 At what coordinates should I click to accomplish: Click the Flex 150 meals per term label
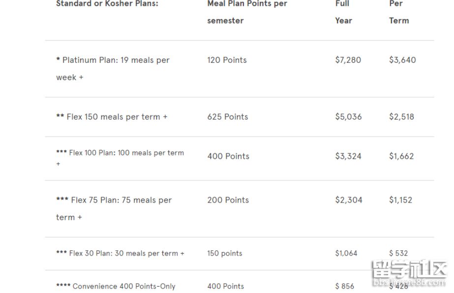(x=112, y=117)
